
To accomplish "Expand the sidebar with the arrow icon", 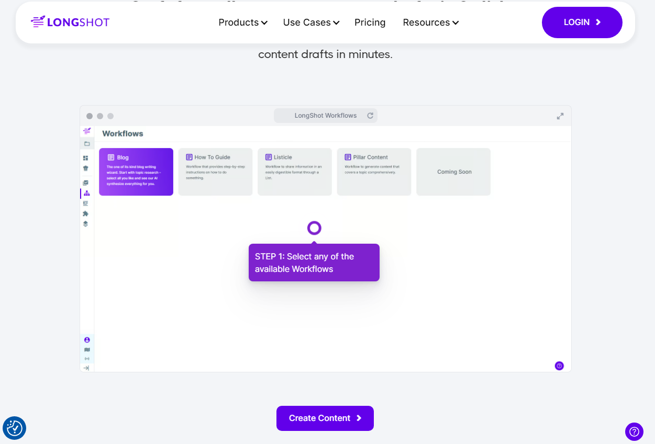I will point(87,368).
